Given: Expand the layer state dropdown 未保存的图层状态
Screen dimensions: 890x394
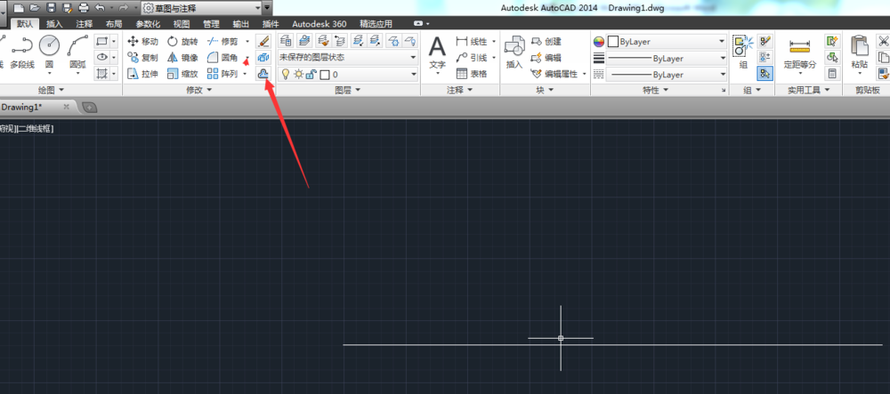Looking at the screenshot, I should click(x=348, y=58).
